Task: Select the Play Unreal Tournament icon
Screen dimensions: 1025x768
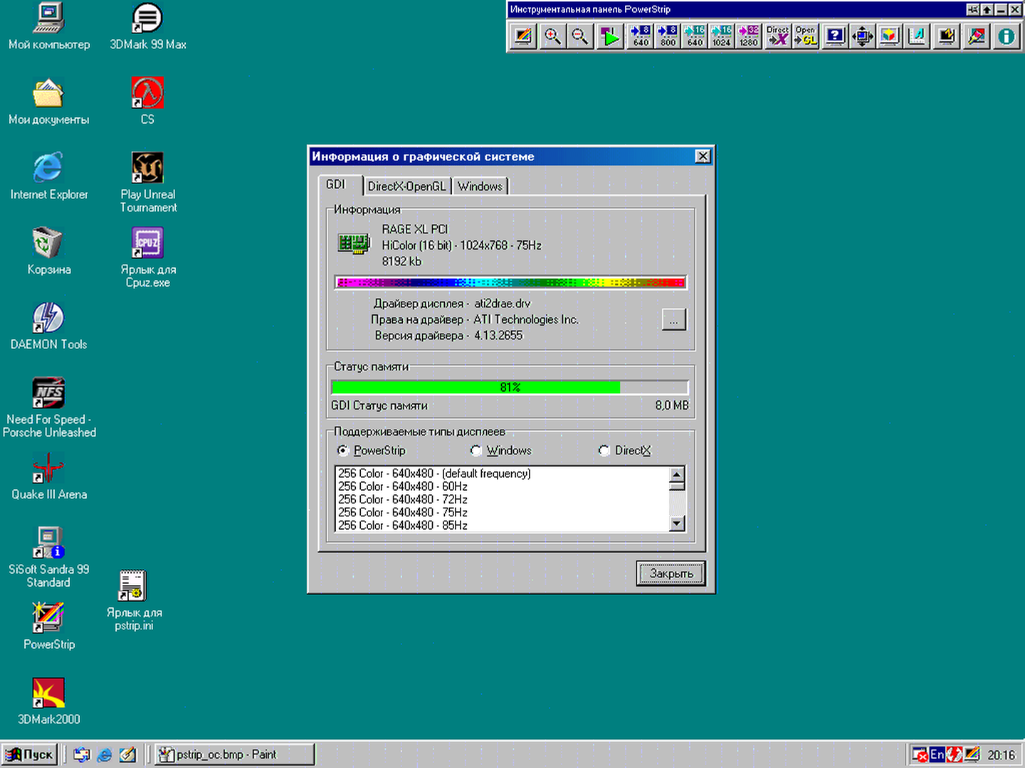Action: tap(147, 183)
